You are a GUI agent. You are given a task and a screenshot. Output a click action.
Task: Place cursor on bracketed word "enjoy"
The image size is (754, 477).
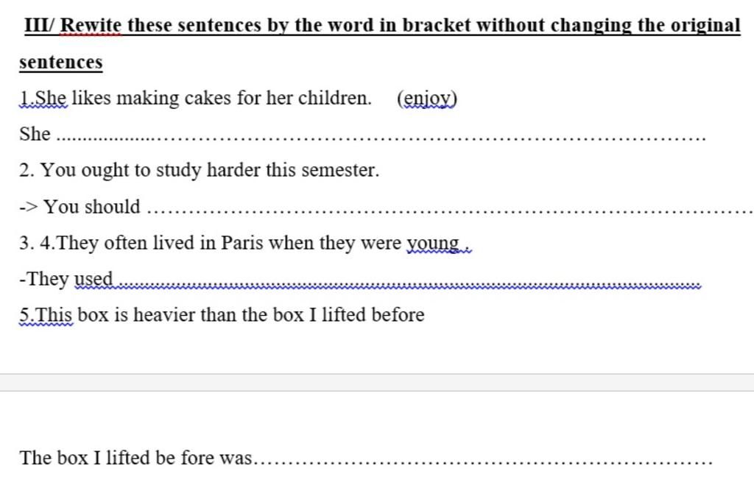click(427, 99)
